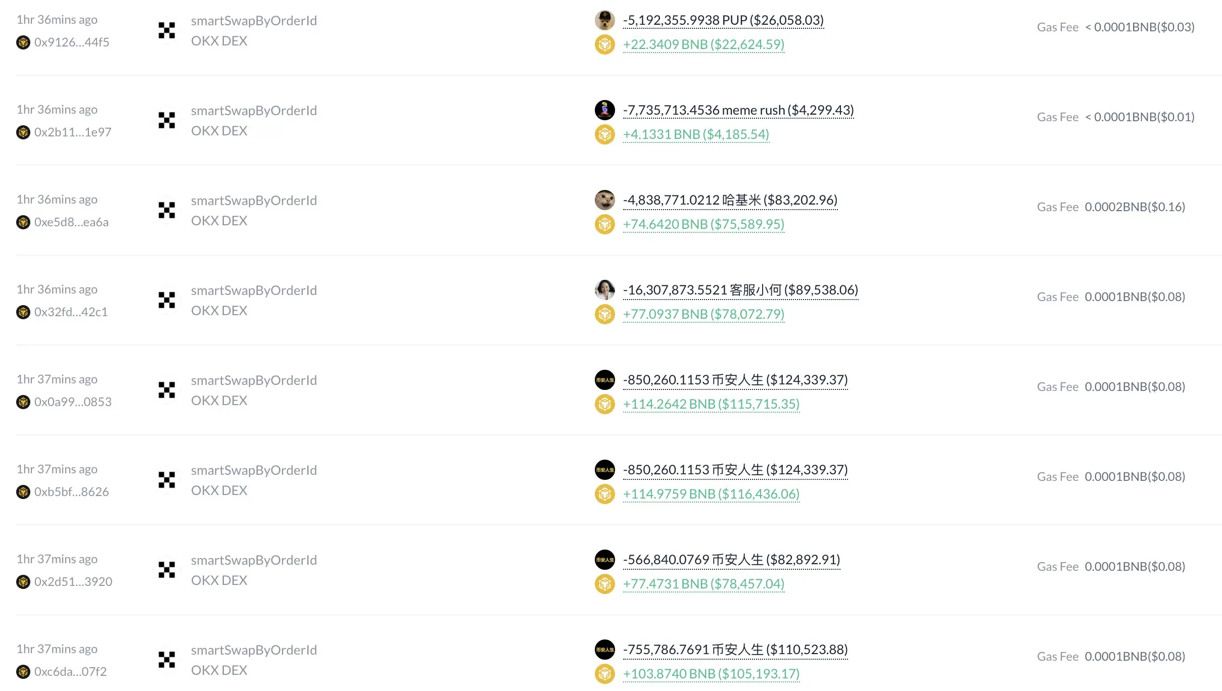Click BNB coin icon next to +74.6420 BNB
Viewport: 1222px width, 691px height.
click(x=604, y=224)
